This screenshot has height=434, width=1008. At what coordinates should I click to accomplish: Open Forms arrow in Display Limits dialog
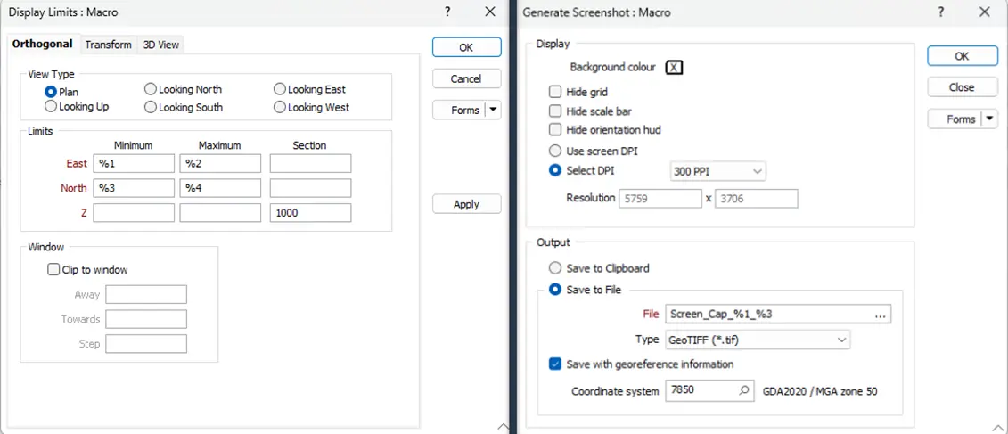[493, 110]
